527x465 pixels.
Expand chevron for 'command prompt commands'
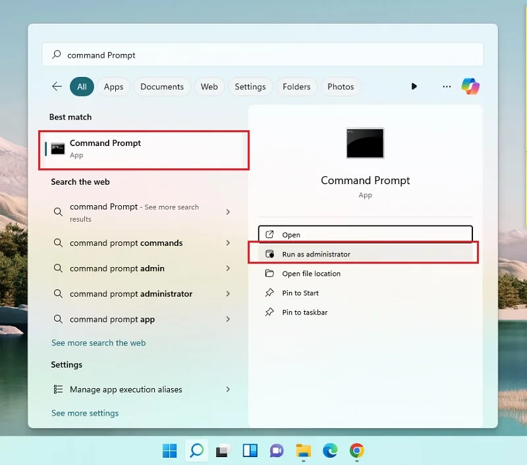click(228, 243)
